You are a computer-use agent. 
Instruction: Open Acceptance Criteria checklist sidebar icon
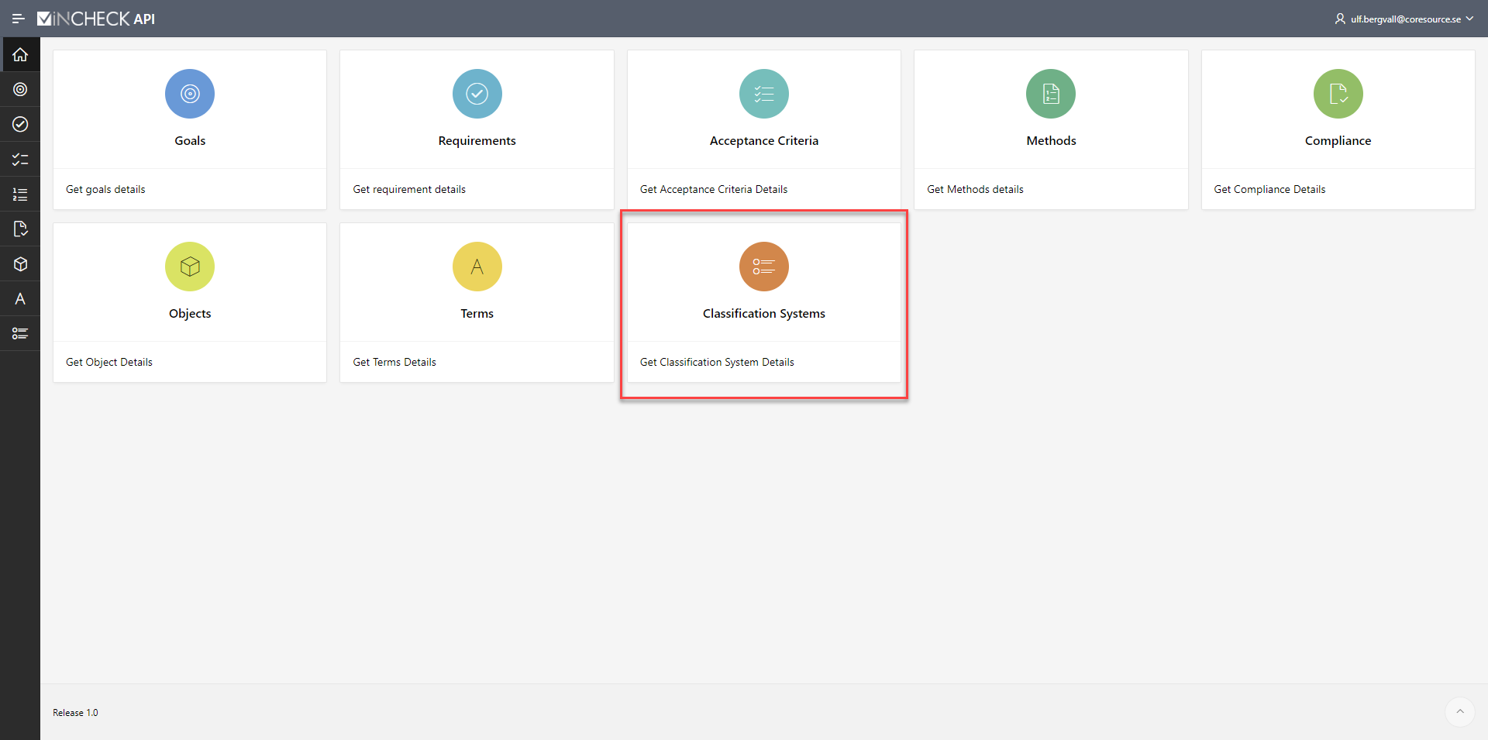coord(20,160)
